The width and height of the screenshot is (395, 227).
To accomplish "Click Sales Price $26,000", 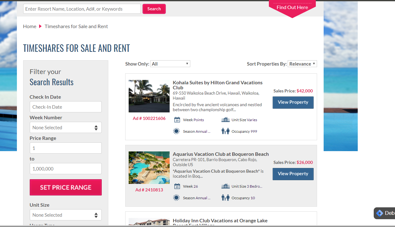I will click(x=293, y=162).
